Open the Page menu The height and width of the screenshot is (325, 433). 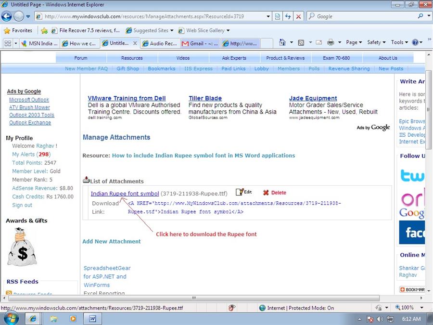click(354, 42)
